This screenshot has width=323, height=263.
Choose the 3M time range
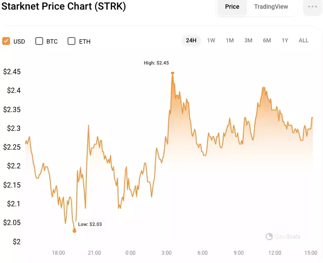pyautogui.click(x=248, y=41)
